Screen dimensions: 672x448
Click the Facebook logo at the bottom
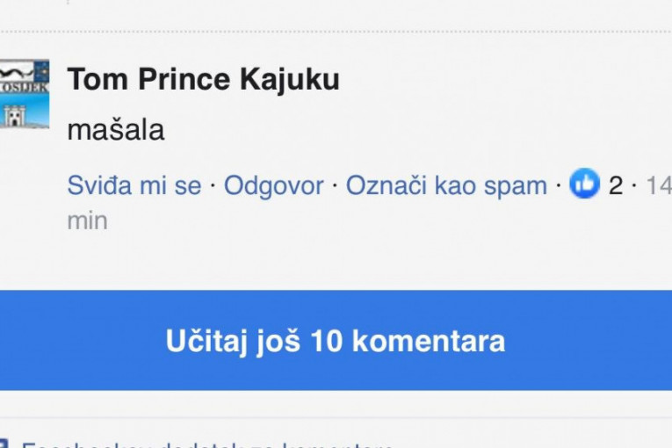3,444
